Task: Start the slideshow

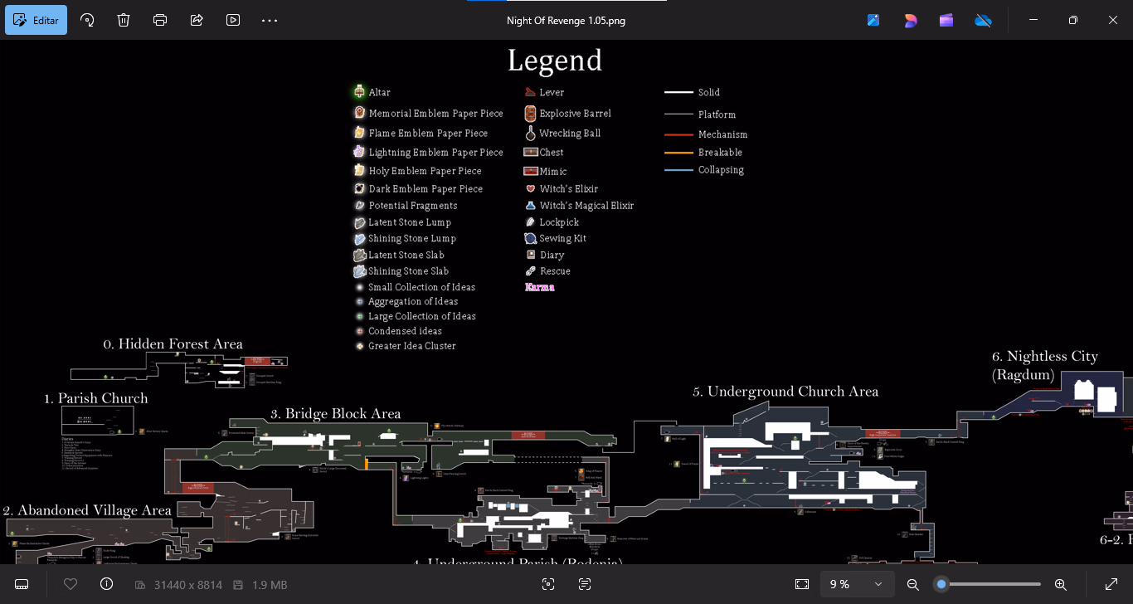Action: tap(233, 20)
